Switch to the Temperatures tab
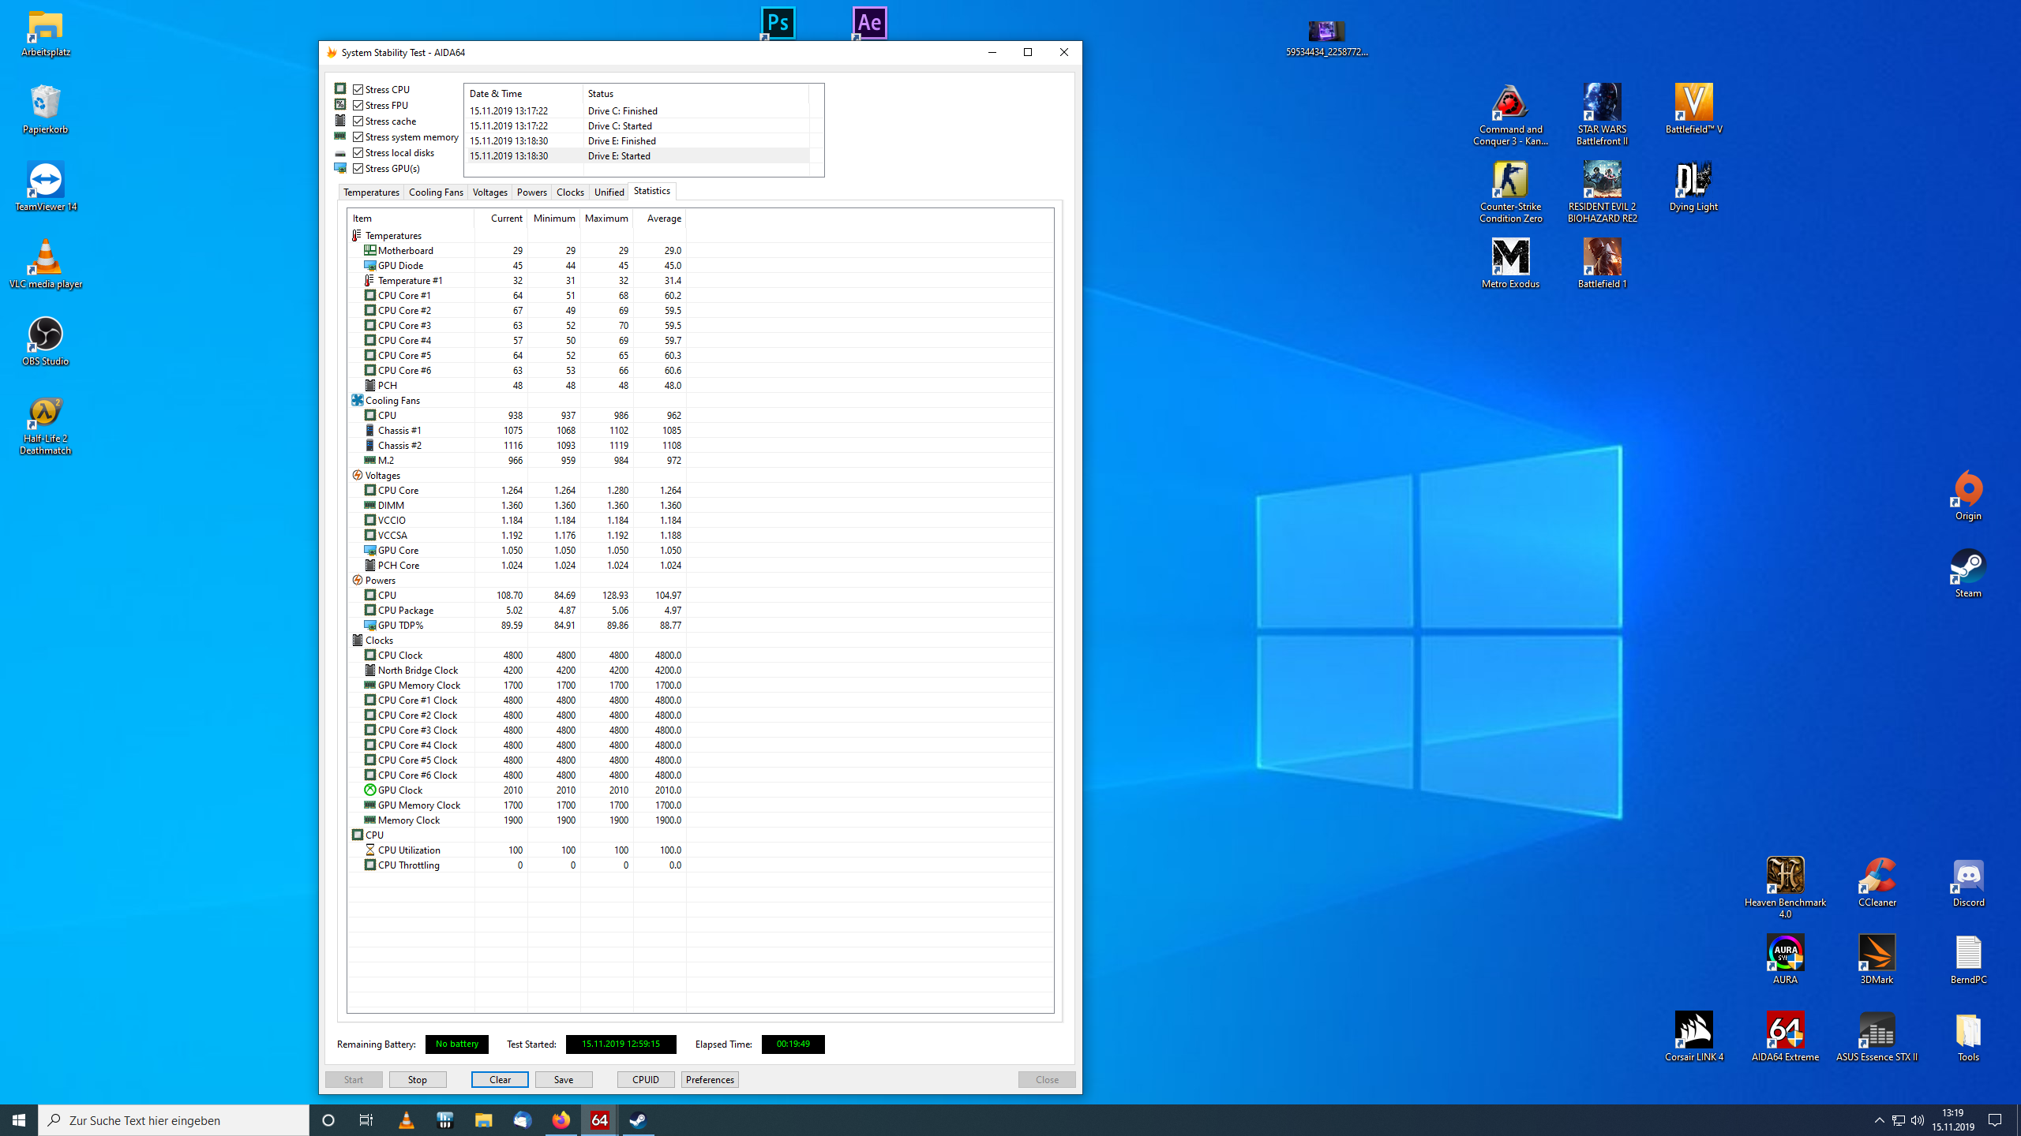 point(371,192)
